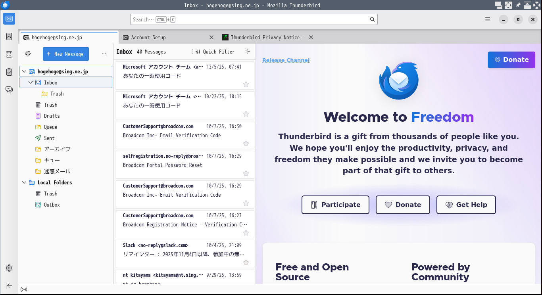The height and width of the screenshot is (295, 542).
Task: Click the New Message button
Action: click(66, 54)
